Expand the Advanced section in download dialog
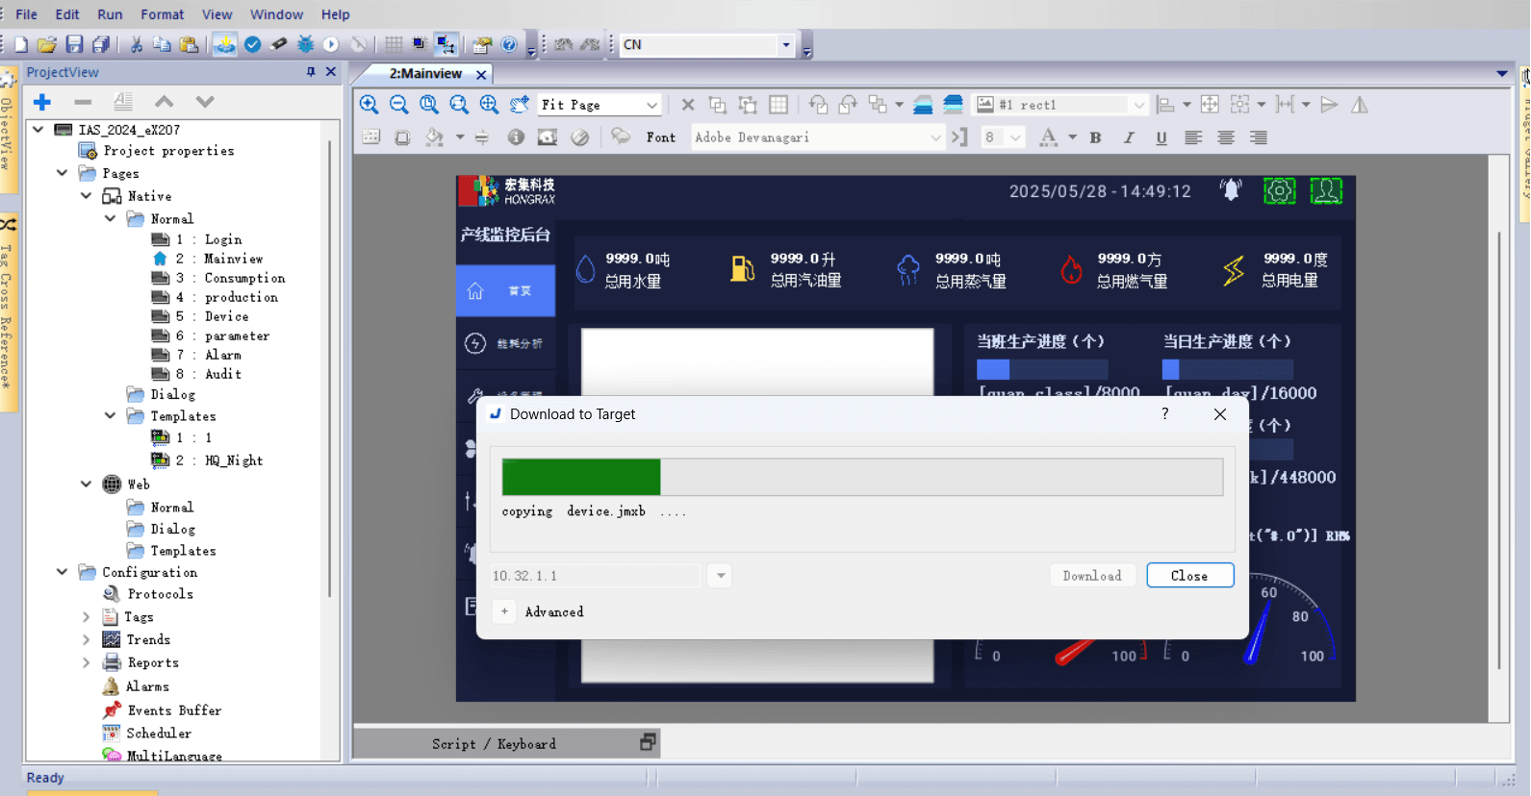1531x796 pixels. pos(504,611)
